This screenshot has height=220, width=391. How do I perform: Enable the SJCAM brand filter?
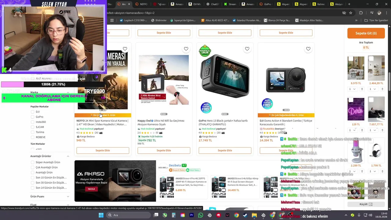(32, 127)
